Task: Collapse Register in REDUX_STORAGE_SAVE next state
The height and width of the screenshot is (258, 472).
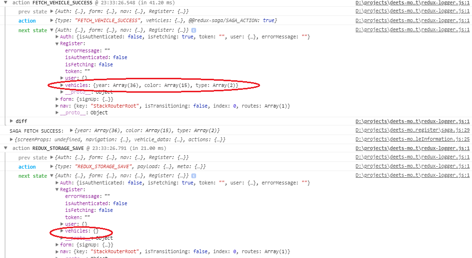Action: click(57, 190)
